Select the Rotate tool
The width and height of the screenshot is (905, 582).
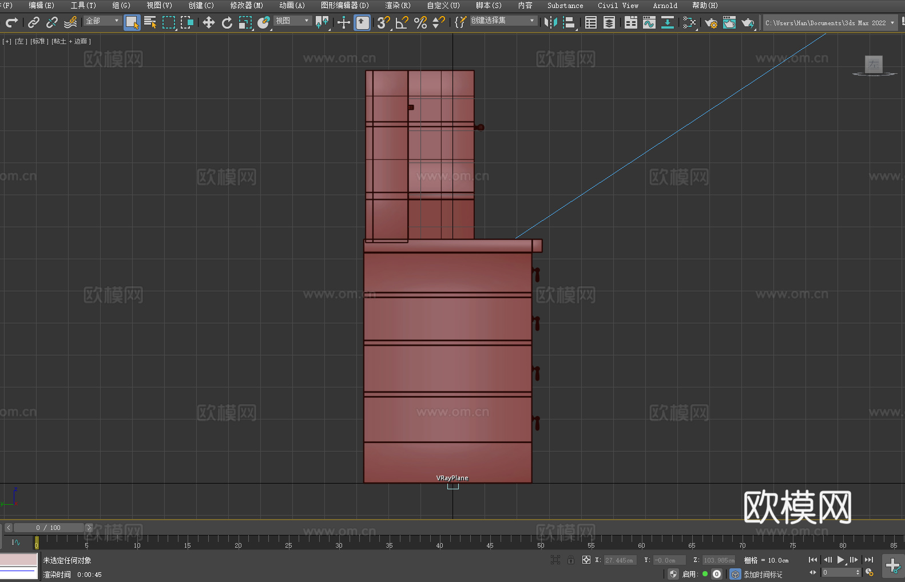227,22
